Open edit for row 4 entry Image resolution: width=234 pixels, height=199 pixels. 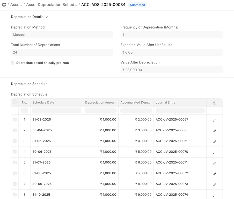pyautogui.click(x=214, y=152)
